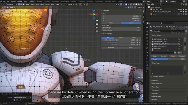Collapse the Vertex Weights panel
This screenshot has height=105, width=188.
[x=102, y=34]
